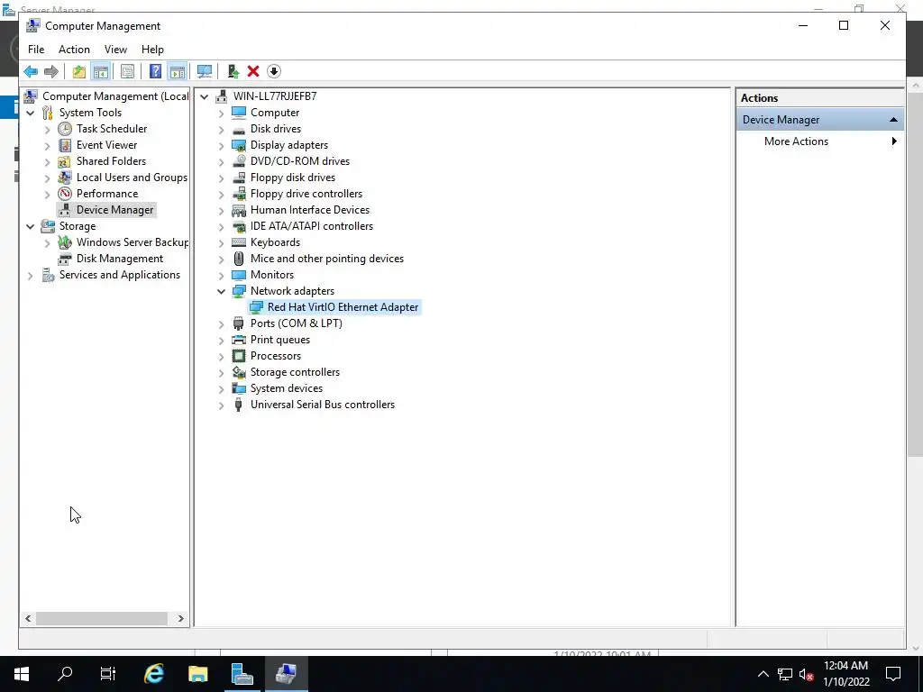
Task: Select IDE ATA/ATAPI controllers entry
Action: pyautogui.click(x=311, y=226)
